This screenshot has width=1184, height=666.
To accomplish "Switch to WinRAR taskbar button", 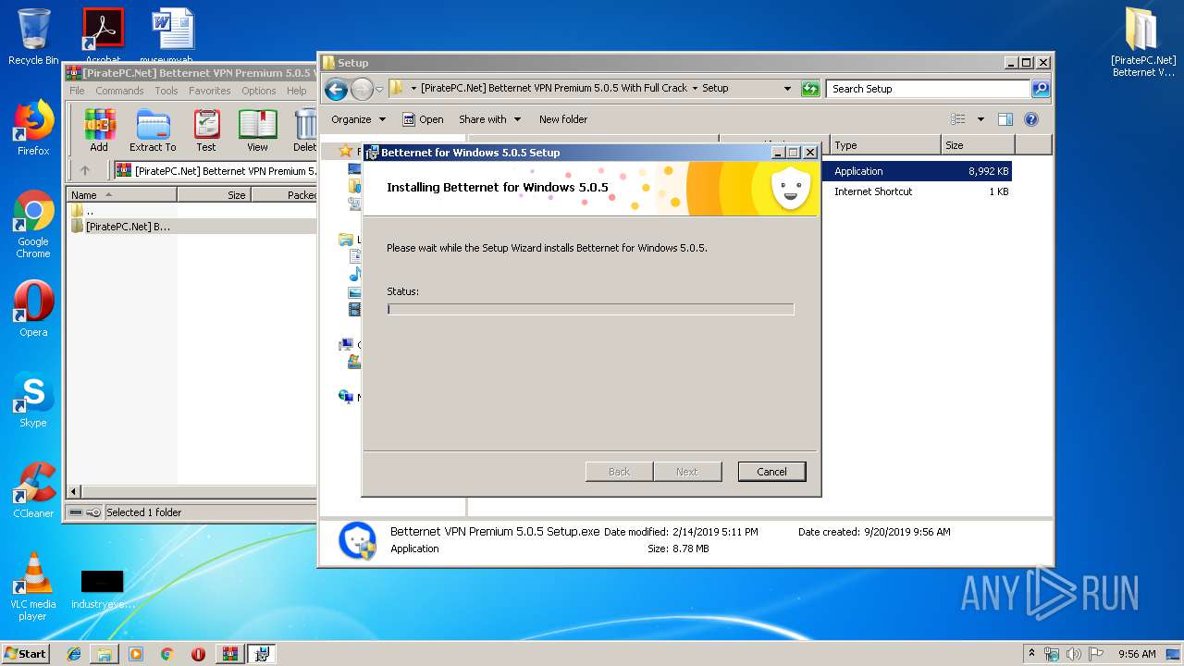I will 229,654.
